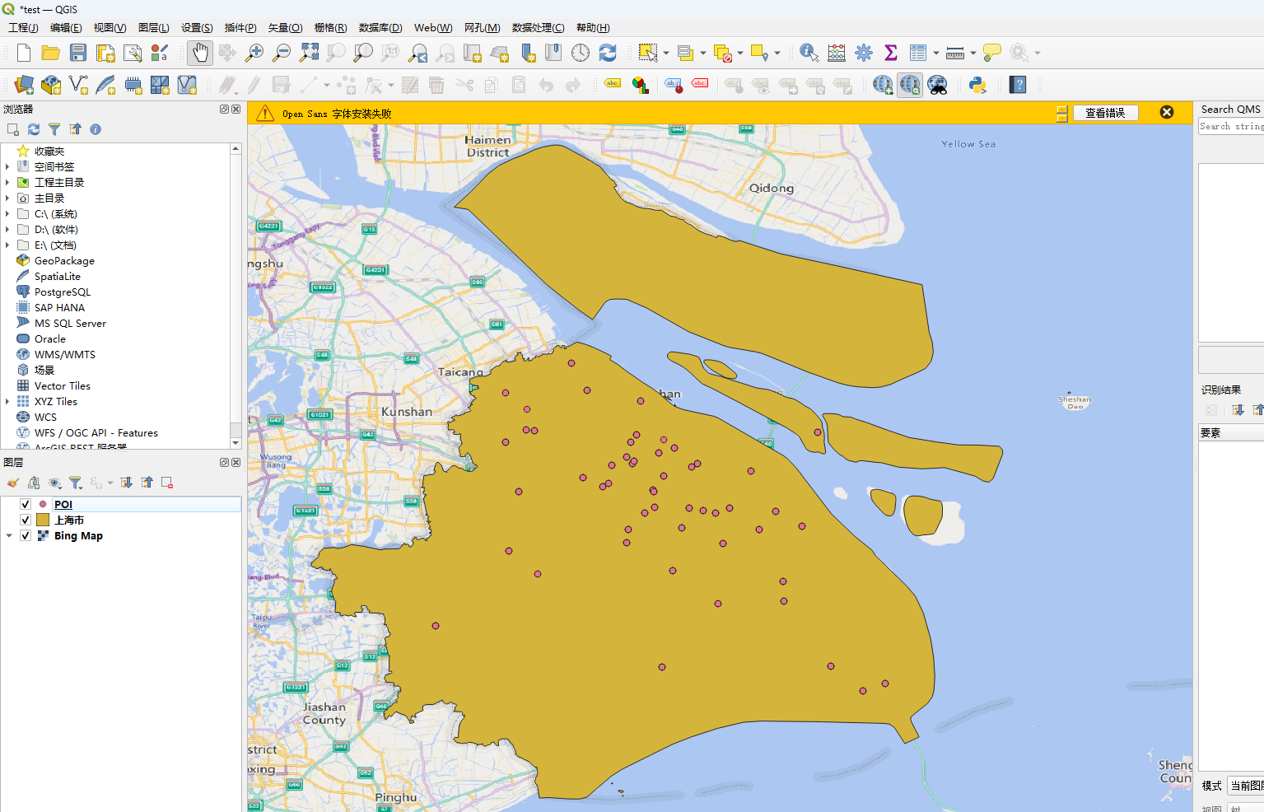The height and width of the screenshot is (812, 1264).
Task: Open the 矢量(O) menu
Action: click(285, 27)
